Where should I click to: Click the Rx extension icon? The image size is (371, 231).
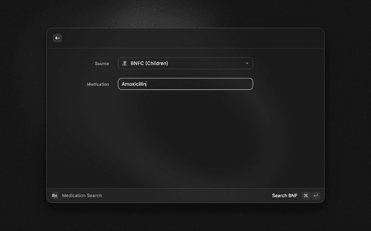coord(54,196)
